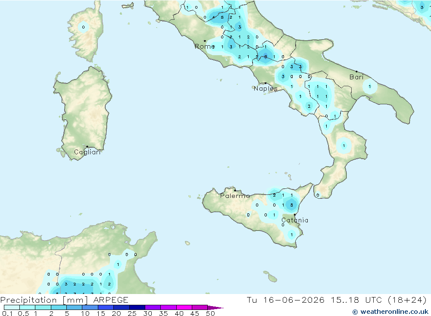The image size is (431, 316).
Task: Pick the 5–10 mm legend swatch
Action: [x=75, y=307]
